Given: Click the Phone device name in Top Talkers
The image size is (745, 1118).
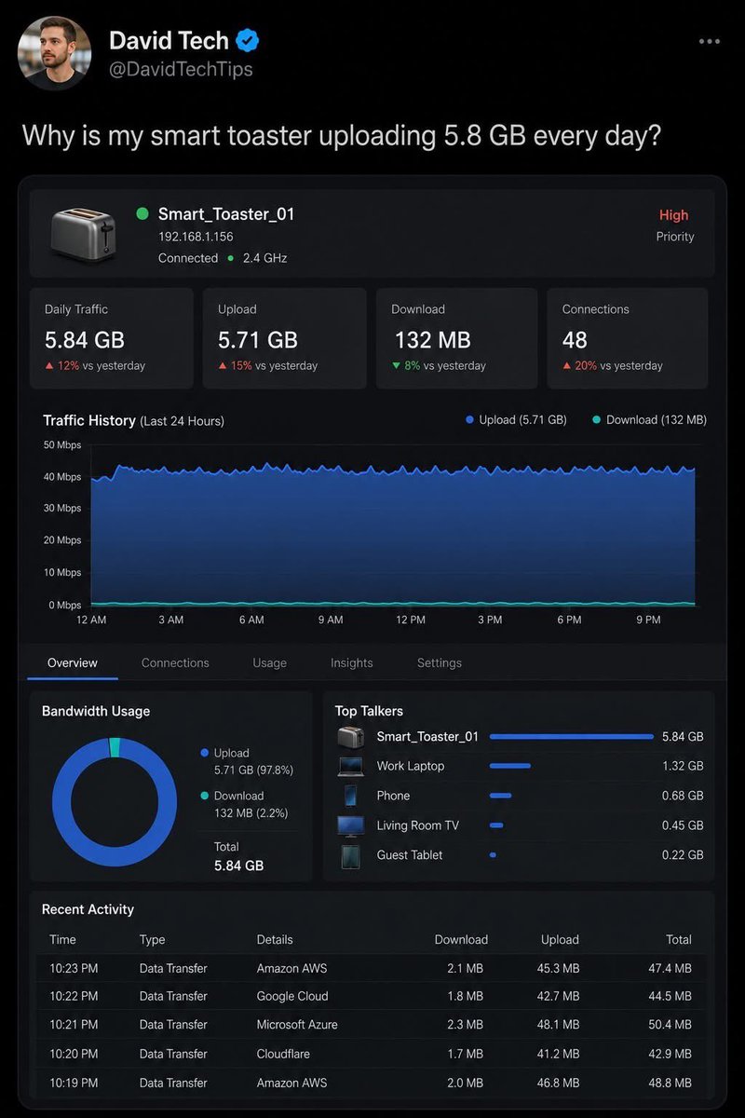Looking at the screenshot, I should tap(393, 796).
